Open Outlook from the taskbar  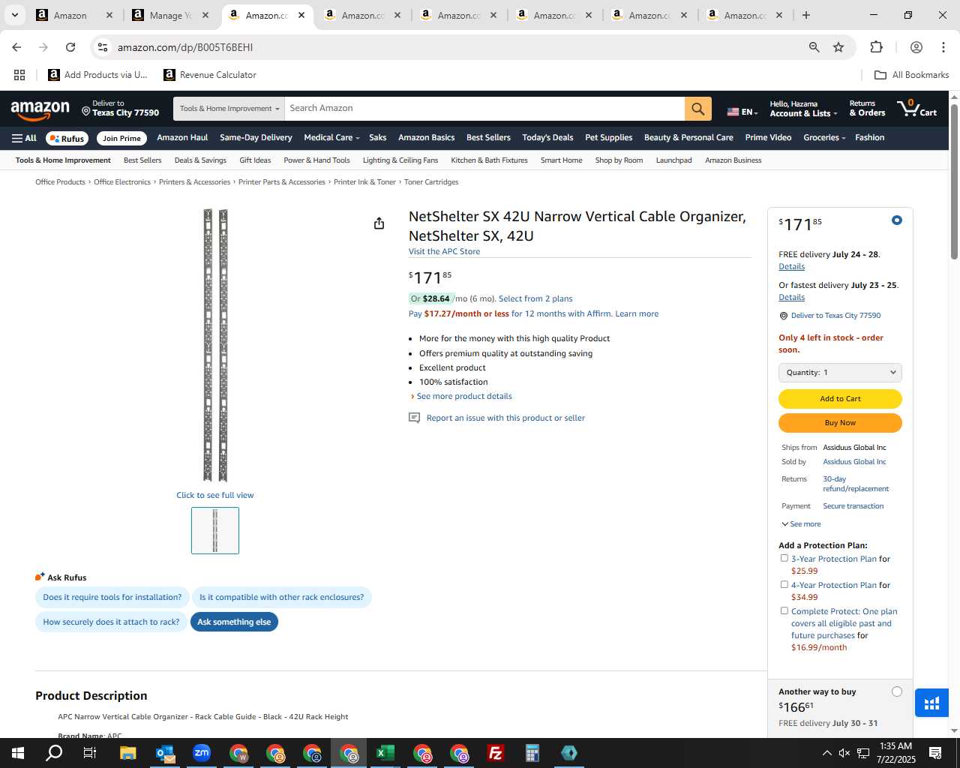(165, 753)
